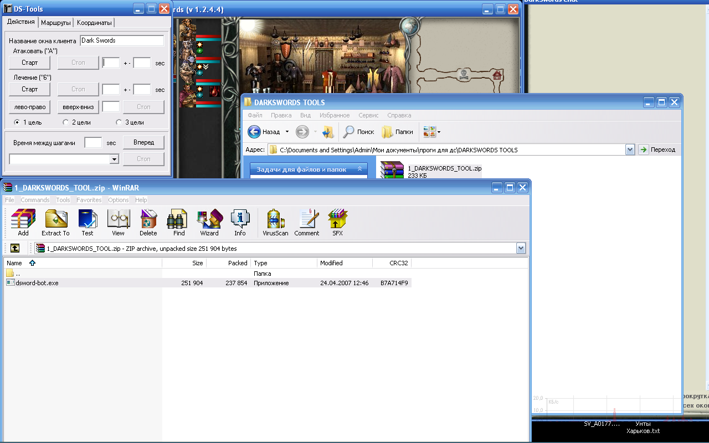Sort by CRC32 column header
The width and height of the screenshot is (709, 443).
(x=392, y=263)
